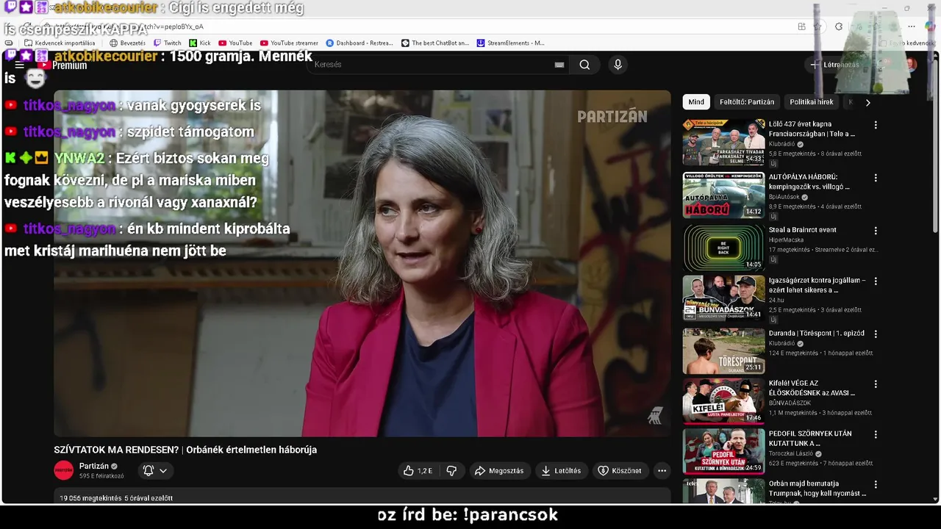Dislike the video with thumbs down
The image size is (941, 529).
[x=452, y=471]
